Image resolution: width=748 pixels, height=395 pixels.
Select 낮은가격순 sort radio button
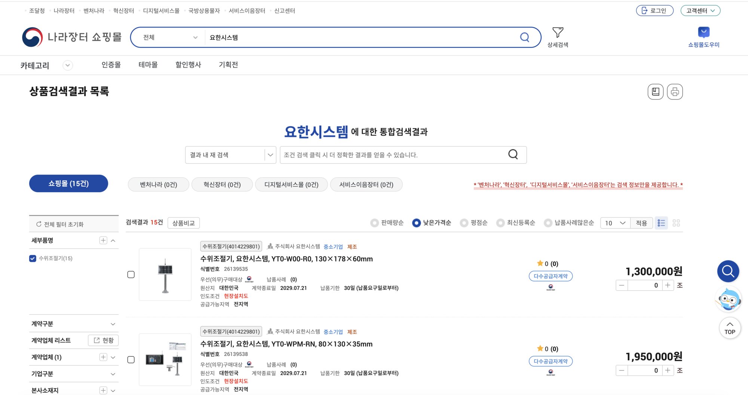point(416,223)
